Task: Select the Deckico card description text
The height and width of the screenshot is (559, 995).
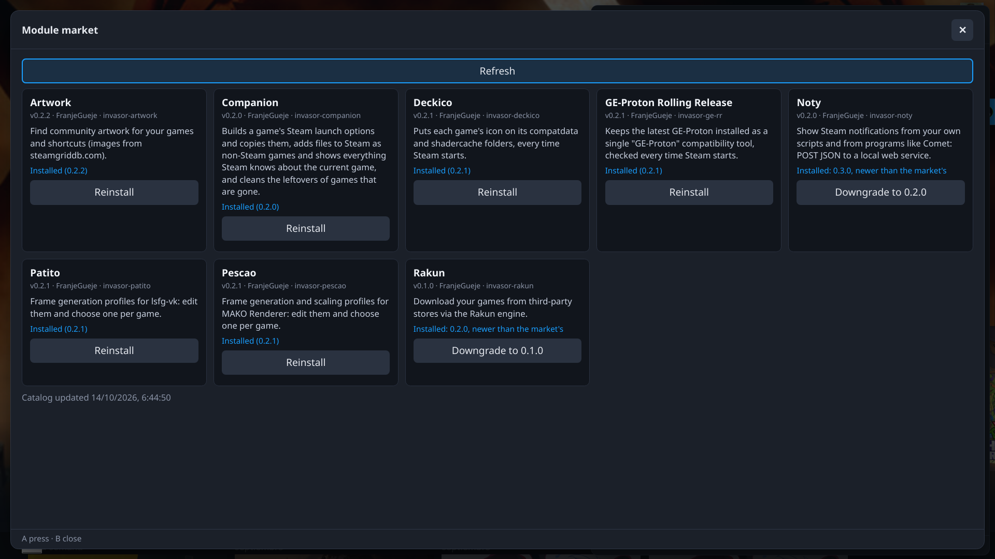Action: (x=495, y=143)
